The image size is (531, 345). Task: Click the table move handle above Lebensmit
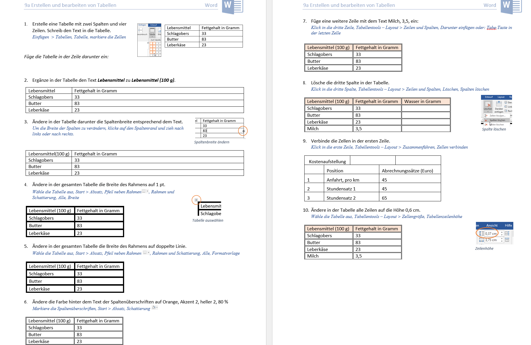[196, 200]
